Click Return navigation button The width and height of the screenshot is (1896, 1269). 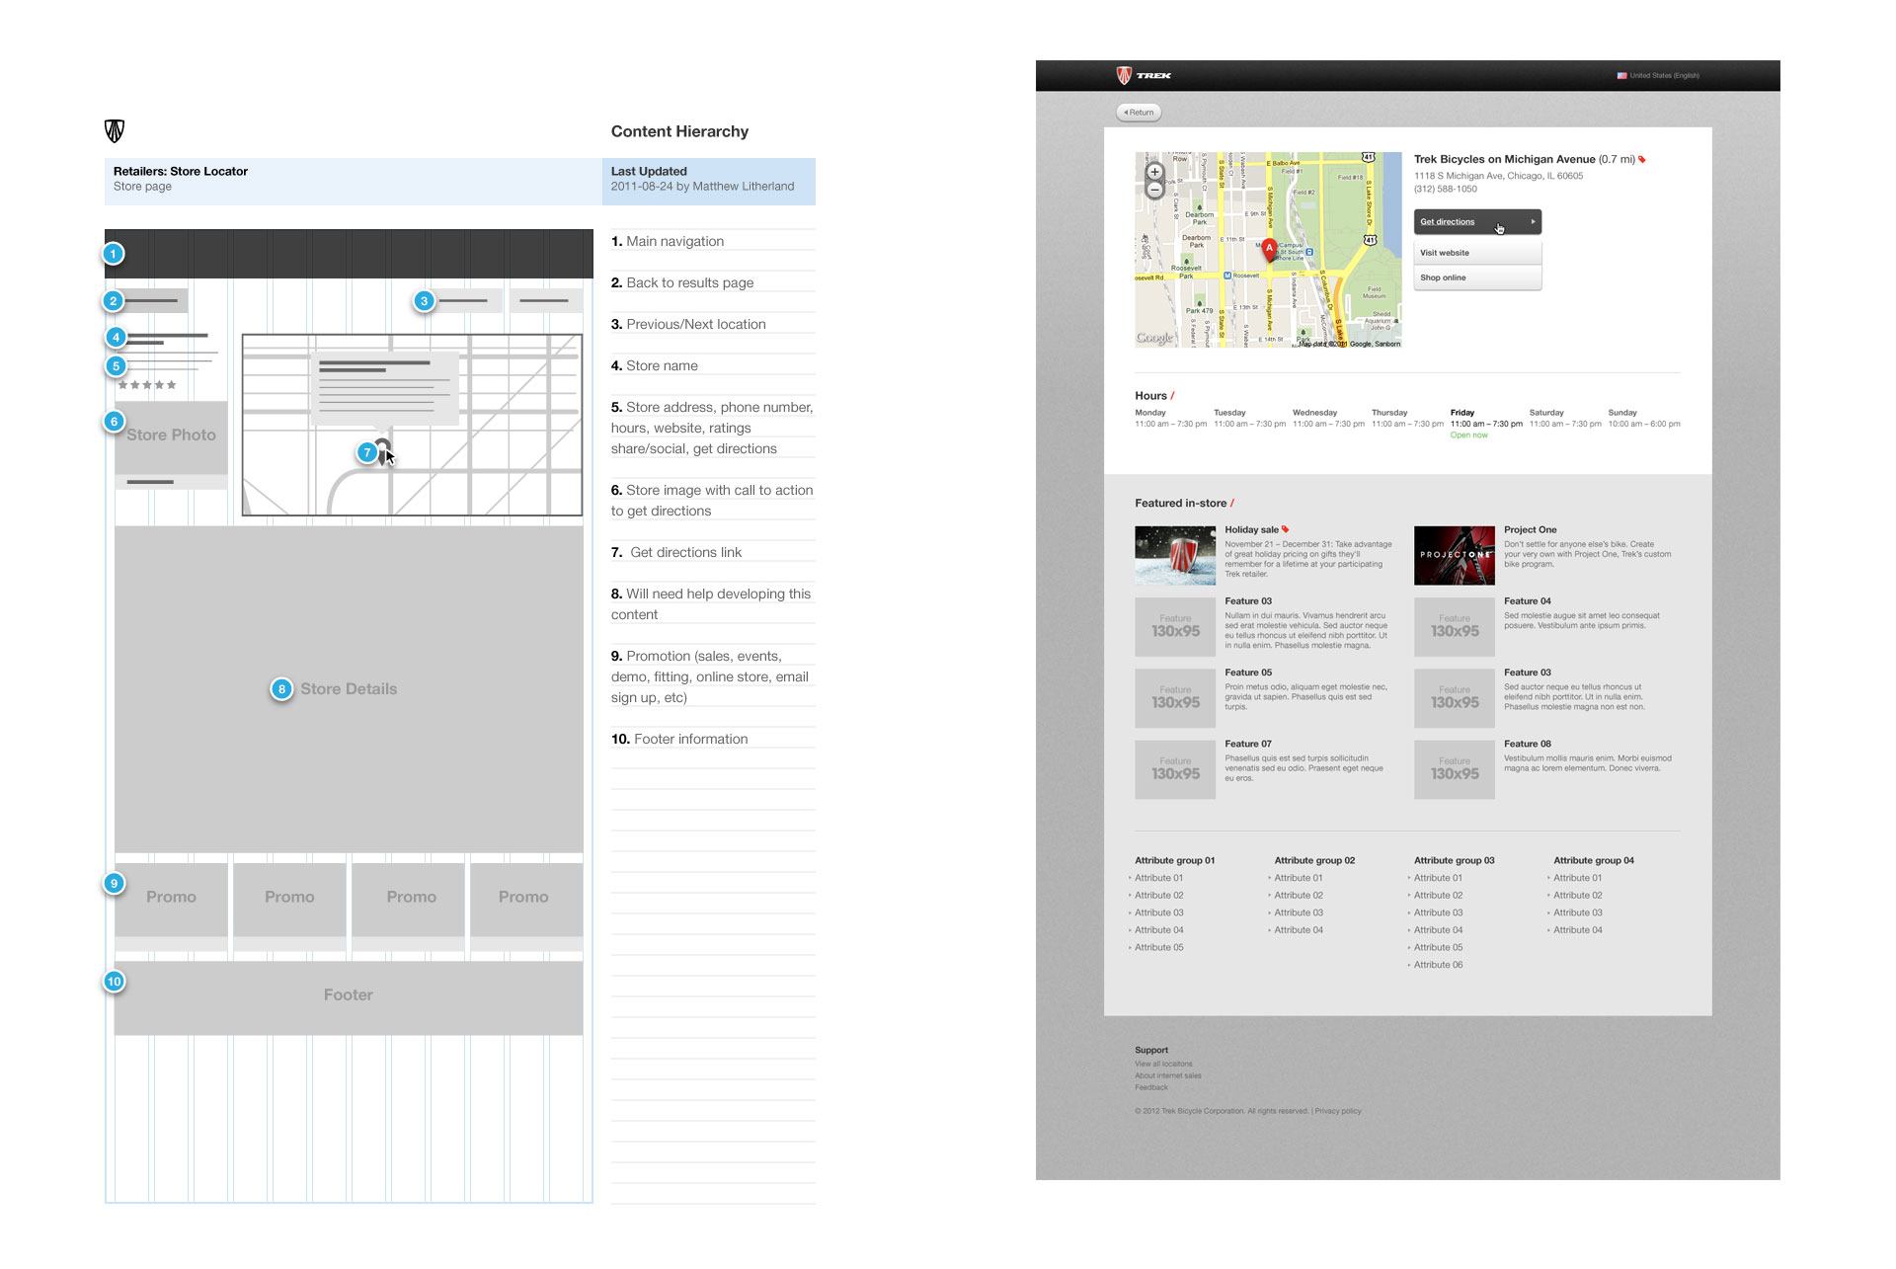pyautogui.click(x=1139, y=111)
